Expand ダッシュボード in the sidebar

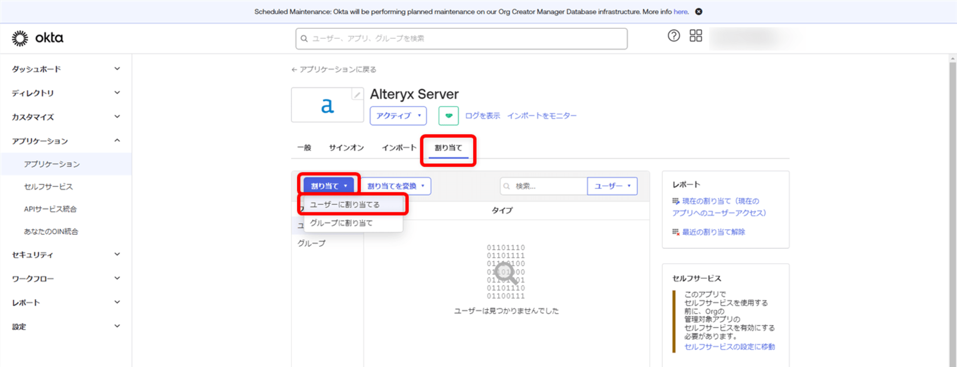click(66, 69)
